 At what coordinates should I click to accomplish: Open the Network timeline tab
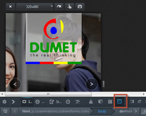[78, 102]
